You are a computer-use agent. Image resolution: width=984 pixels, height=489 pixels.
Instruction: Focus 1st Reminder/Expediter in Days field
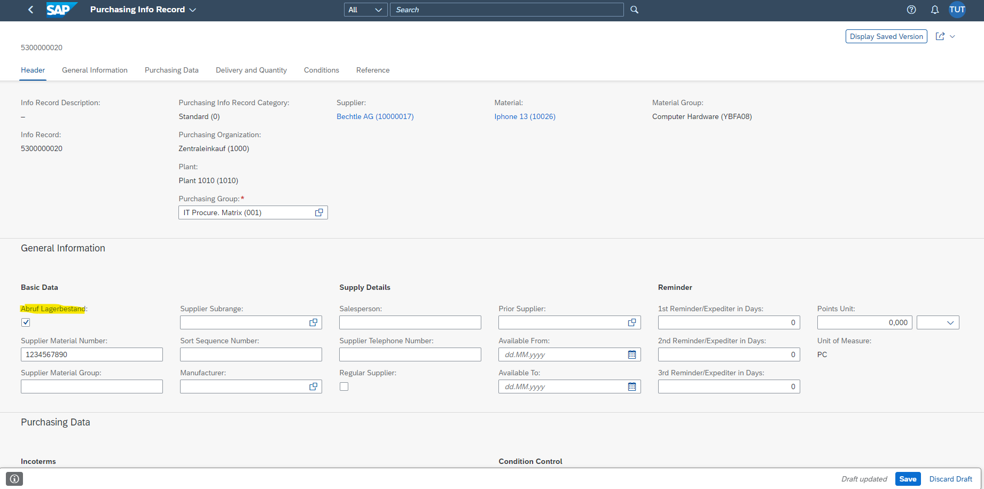coord(729,322)
